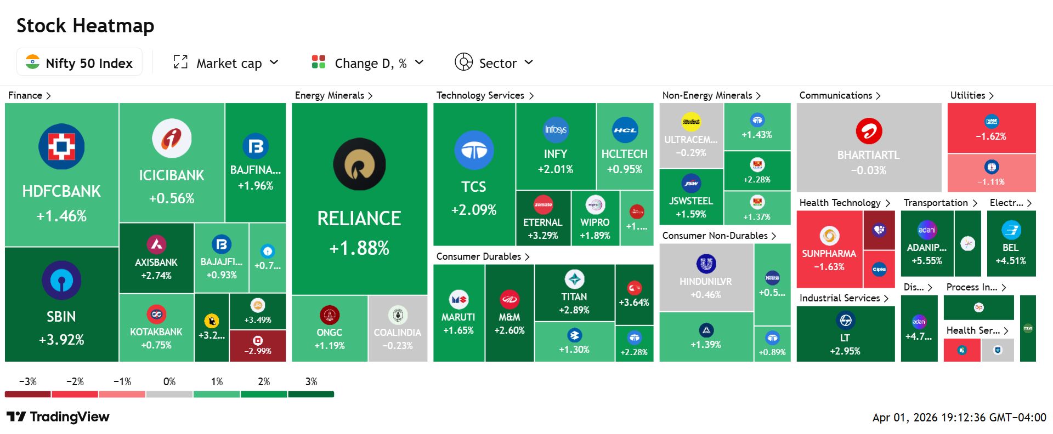
Task: Click the HDFC Bank logo
Action: (x=61, y=146)
